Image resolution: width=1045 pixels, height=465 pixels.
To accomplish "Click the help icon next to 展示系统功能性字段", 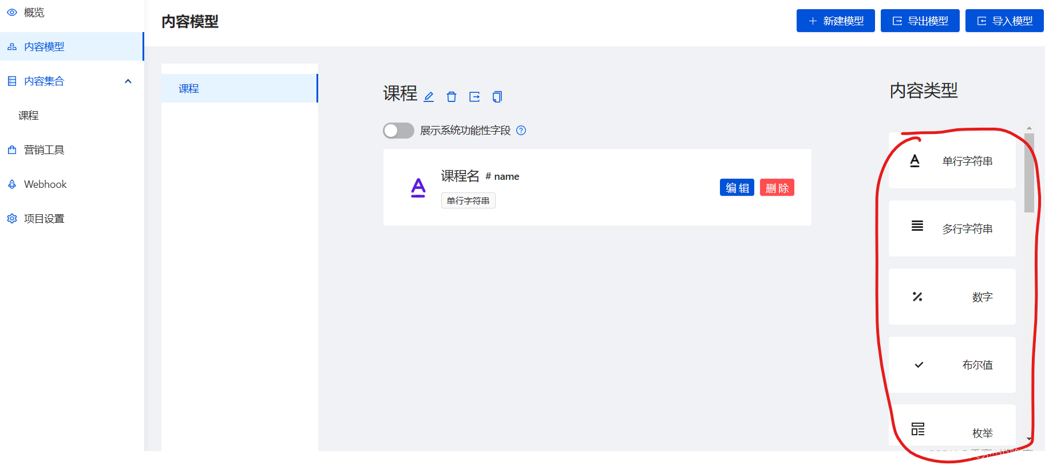I will (521, 131).
